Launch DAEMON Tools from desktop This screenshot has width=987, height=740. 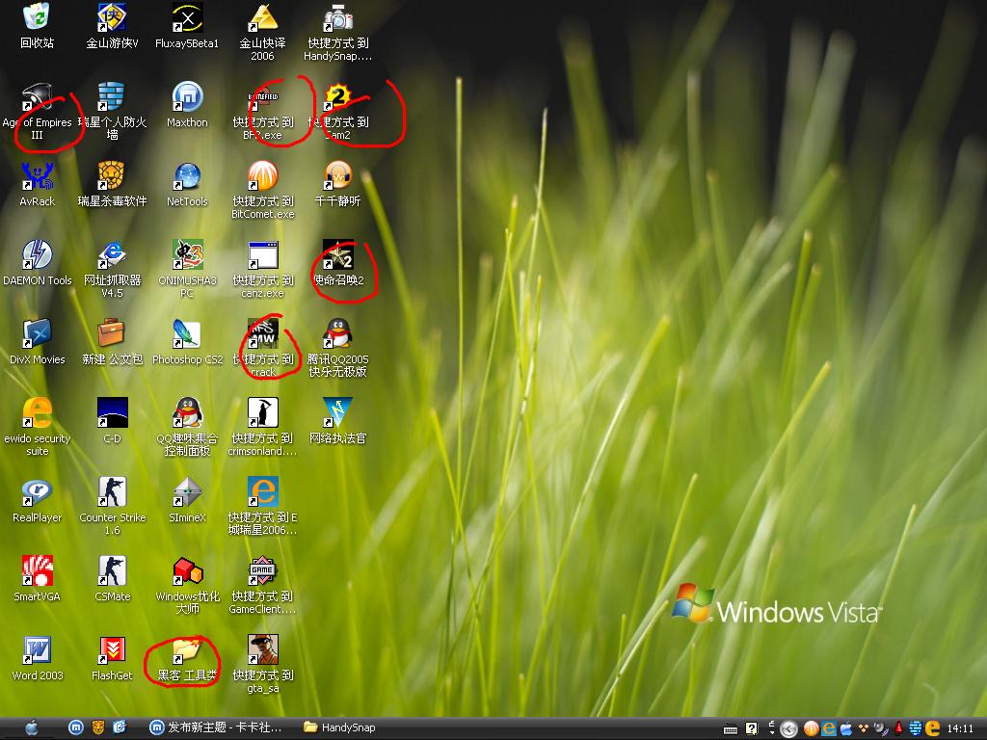tap(37, 255)
